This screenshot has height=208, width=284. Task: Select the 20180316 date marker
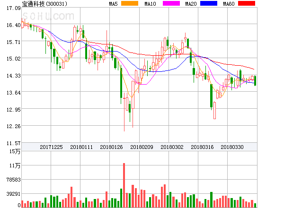click(202, 147)
